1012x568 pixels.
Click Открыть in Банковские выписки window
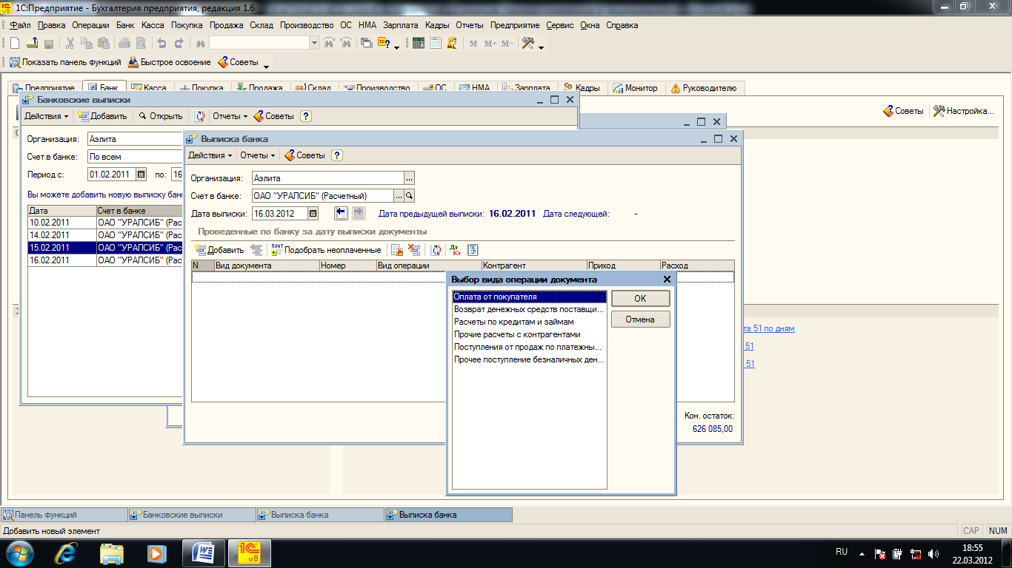click(159, 116)
